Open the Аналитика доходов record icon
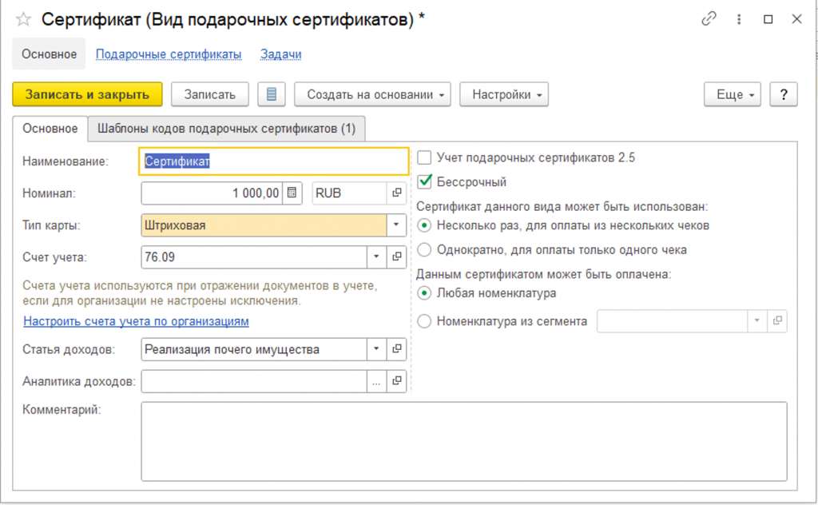Screen dimensions: 818x505 [396, 381]
